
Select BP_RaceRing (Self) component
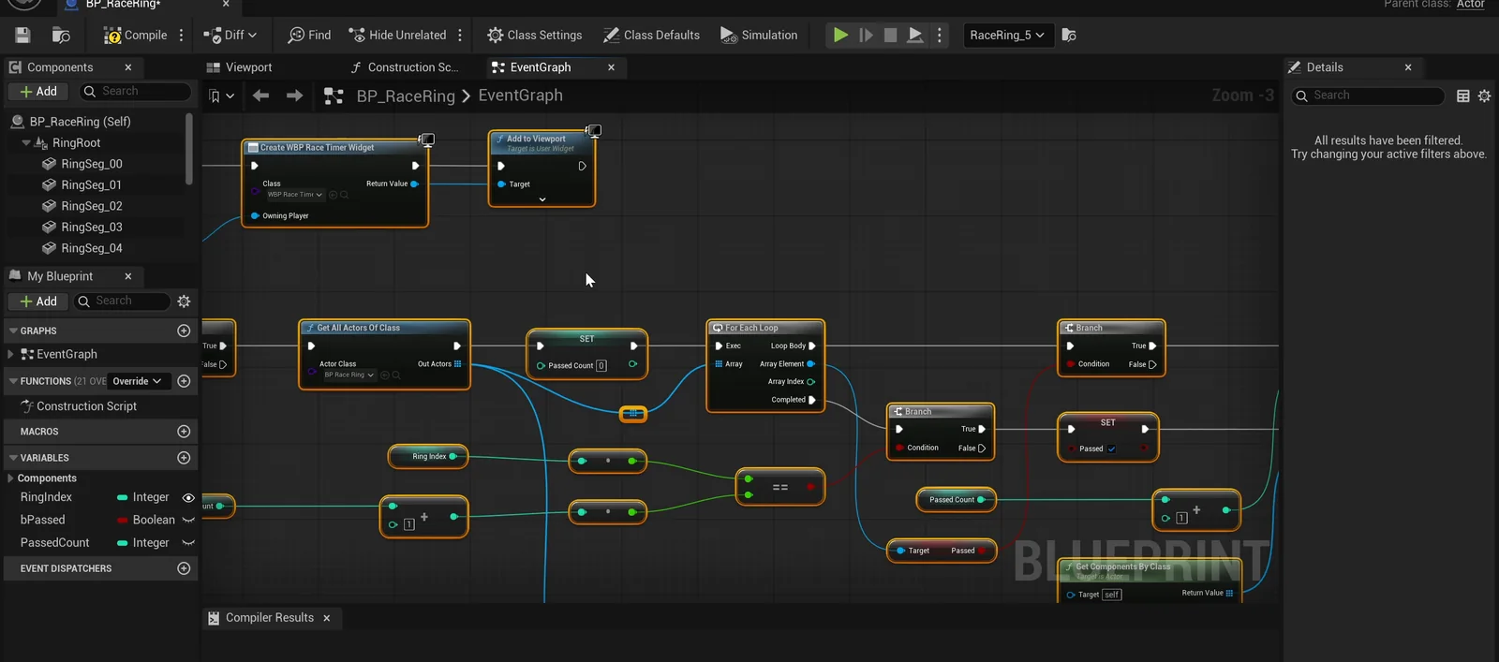pyautogui.click(x=80, y=122)
